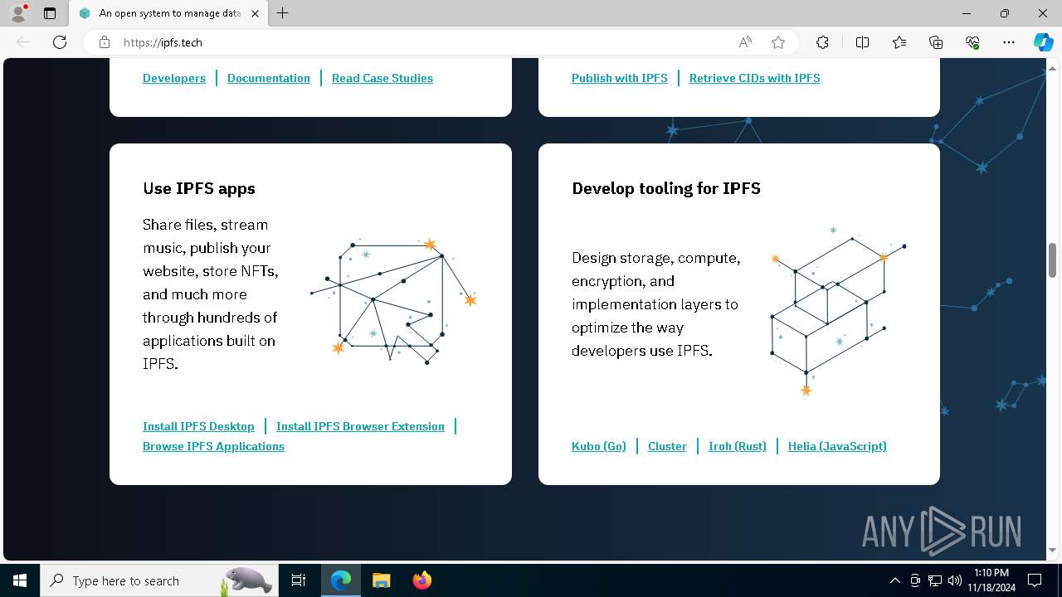
Task: View site information lock icon
Action: click(105, 42)
